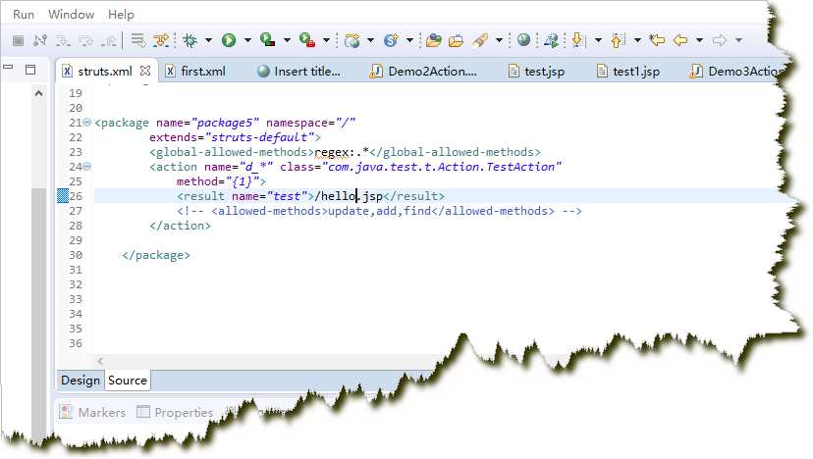Open the Run menu
Viewport: 813px width, 459px height.
pyautogui.click(x=24, y=15)
